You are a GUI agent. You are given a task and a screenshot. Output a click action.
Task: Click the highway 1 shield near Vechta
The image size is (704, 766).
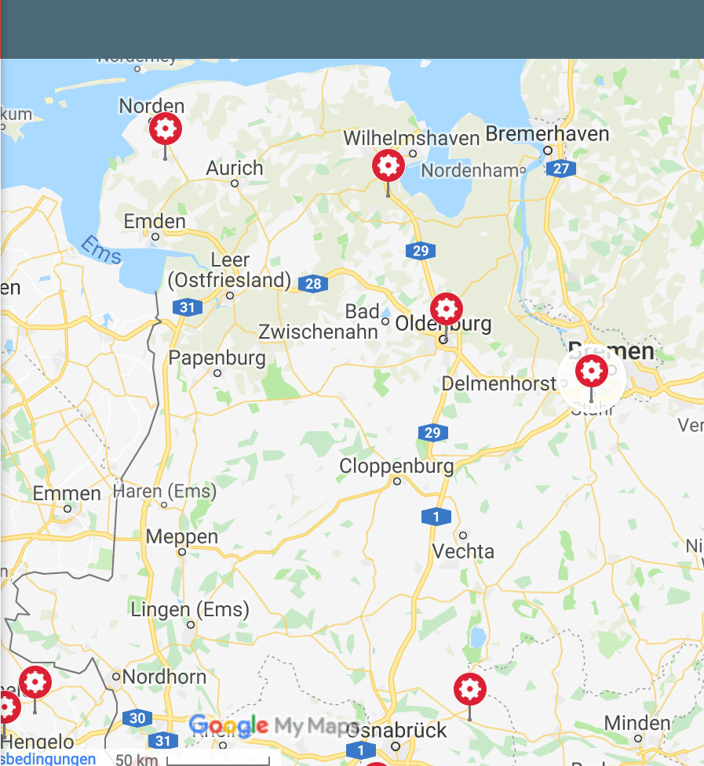pos(436,517)
